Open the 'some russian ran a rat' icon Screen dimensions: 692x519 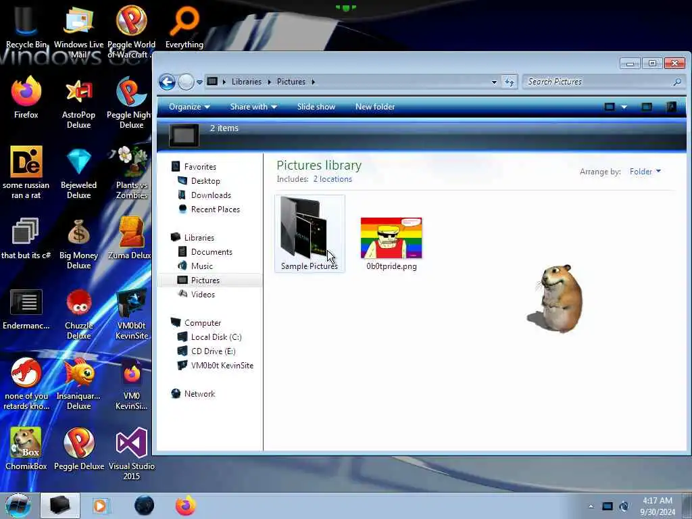point(26,172)
